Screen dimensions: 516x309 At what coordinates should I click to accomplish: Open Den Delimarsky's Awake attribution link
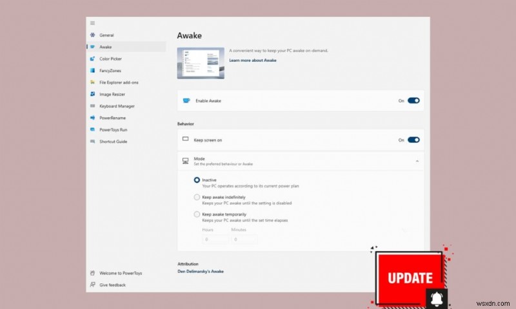pyautogui.click(x=201, y=271)
